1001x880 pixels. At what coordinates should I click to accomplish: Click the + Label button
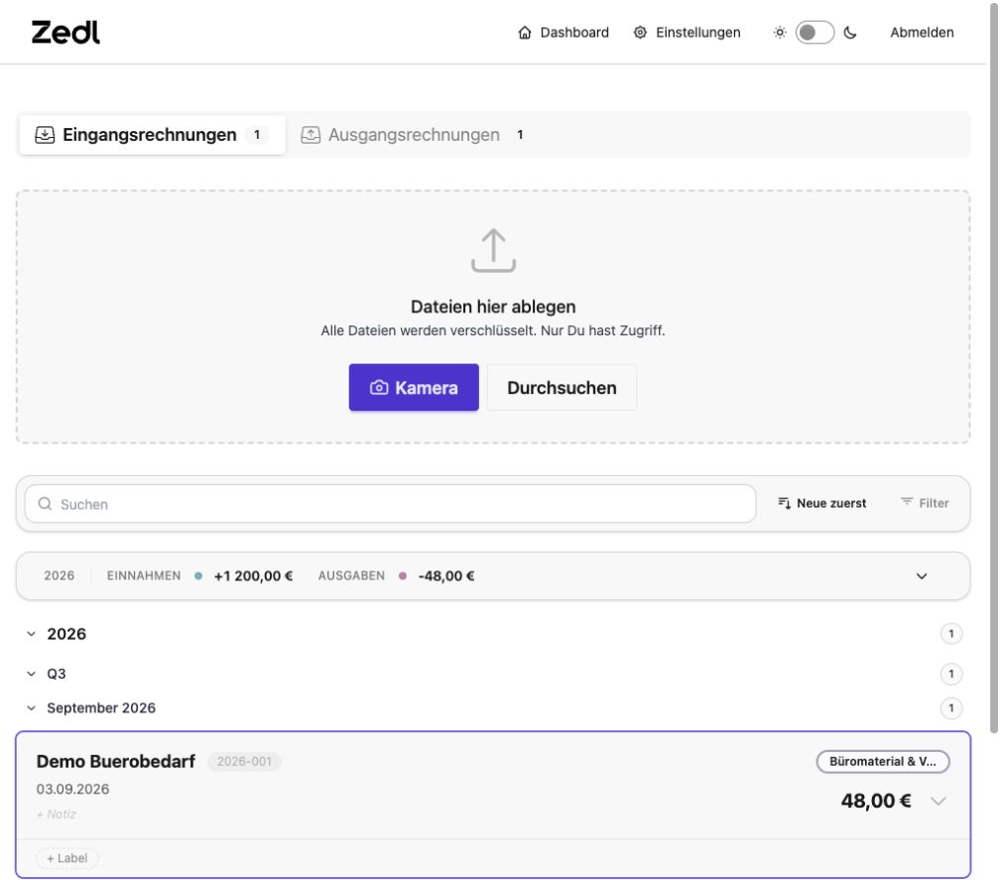click(67, 858)
